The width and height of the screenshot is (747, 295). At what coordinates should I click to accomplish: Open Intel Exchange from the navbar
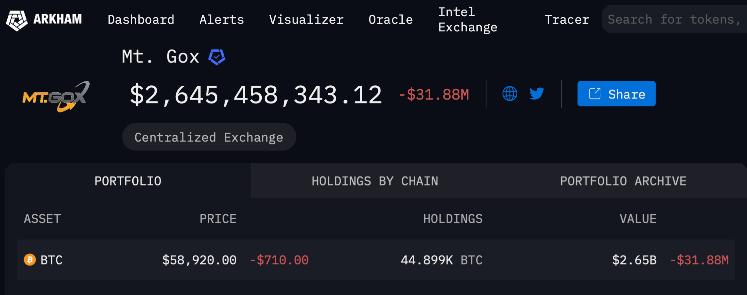point(468,20)
